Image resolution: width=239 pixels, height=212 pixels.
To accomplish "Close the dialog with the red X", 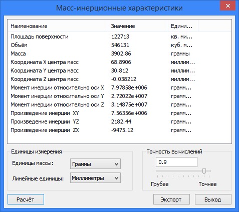I will coord(228,6).
